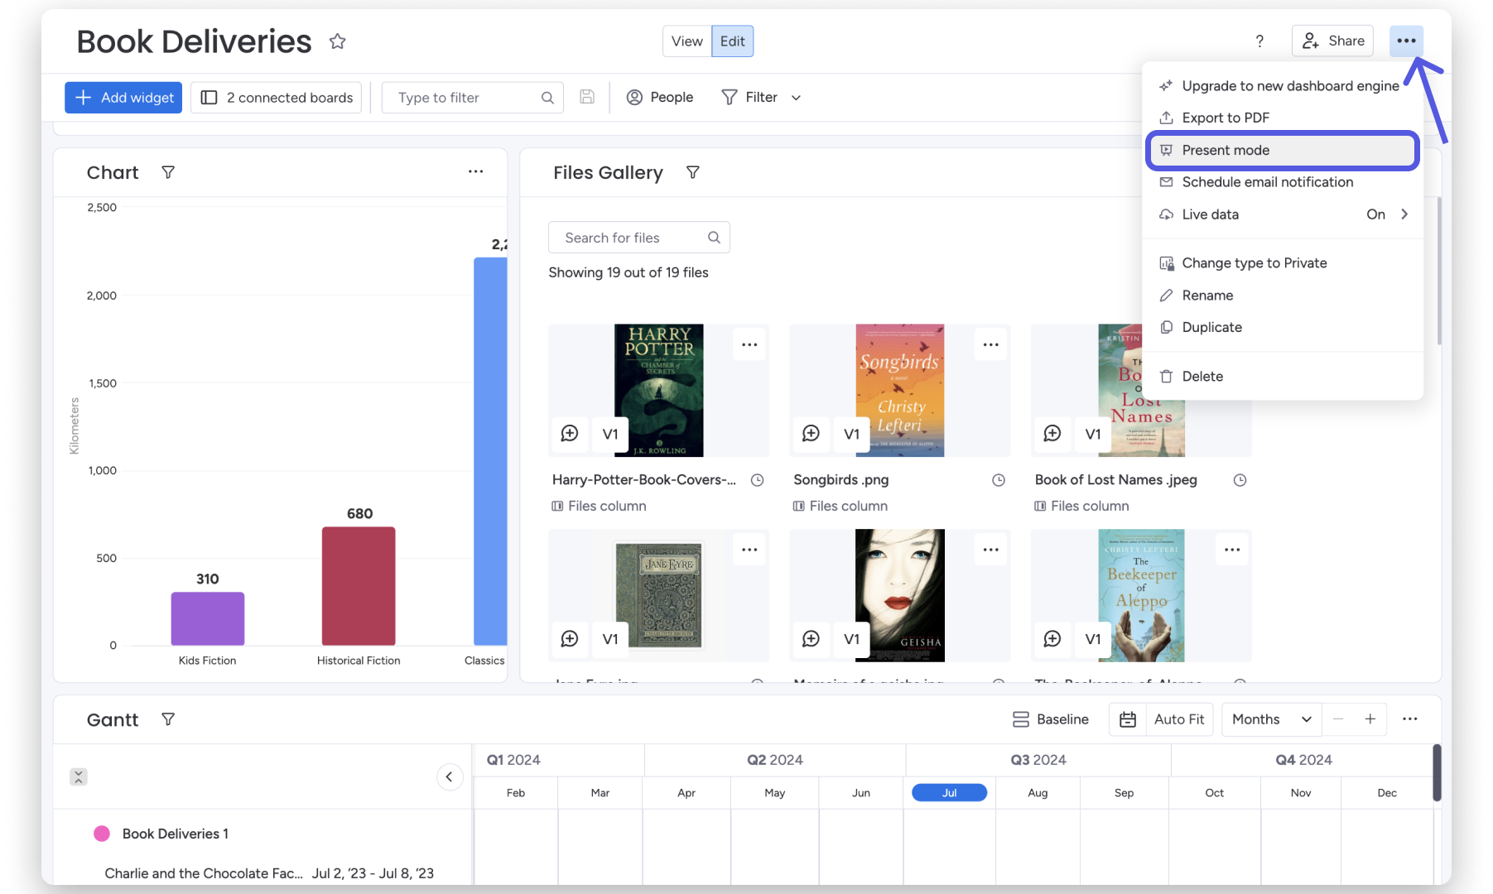Select Present mode from the menu
This screenshot has width=1493, height=894.
click(x=1283, y=150)
